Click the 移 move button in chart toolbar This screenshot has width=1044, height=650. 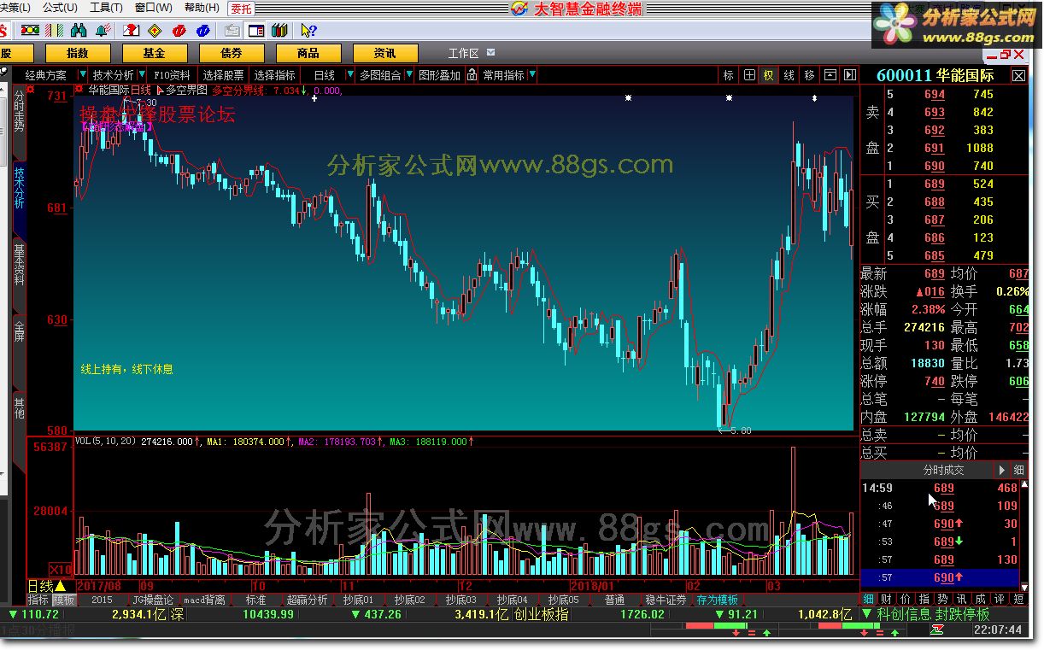(809, 75)
